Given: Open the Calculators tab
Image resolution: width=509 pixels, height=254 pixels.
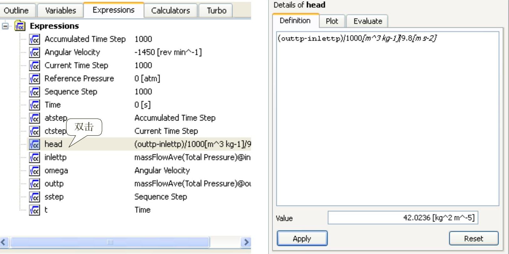Looking at the screenshot, I should (171, 10).
